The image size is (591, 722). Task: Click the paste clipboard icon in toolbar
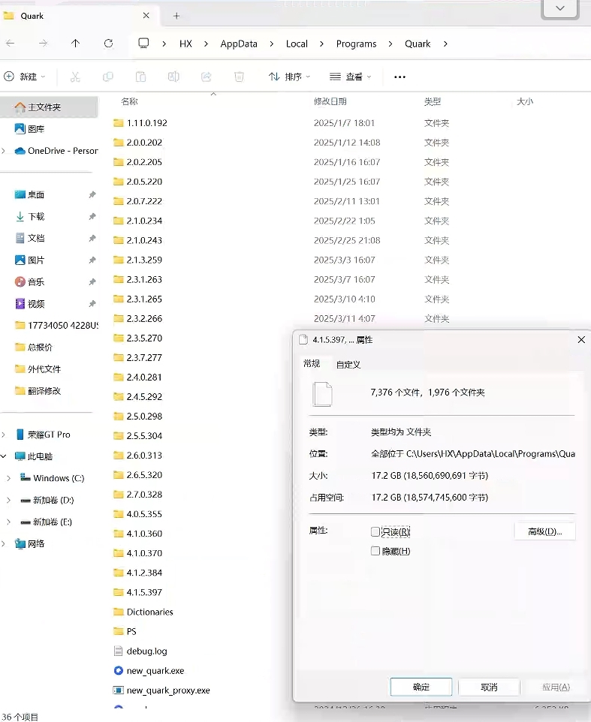140,77
